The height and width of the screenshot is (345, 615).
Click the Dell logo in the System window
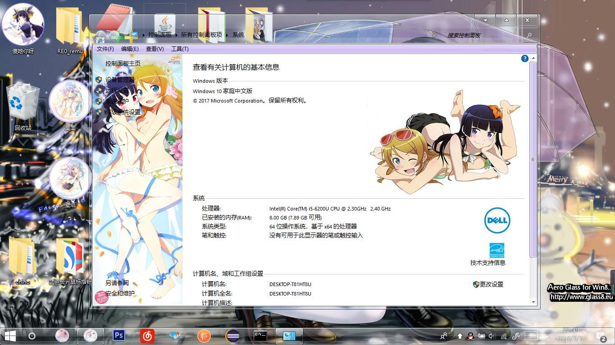point(497,220)
